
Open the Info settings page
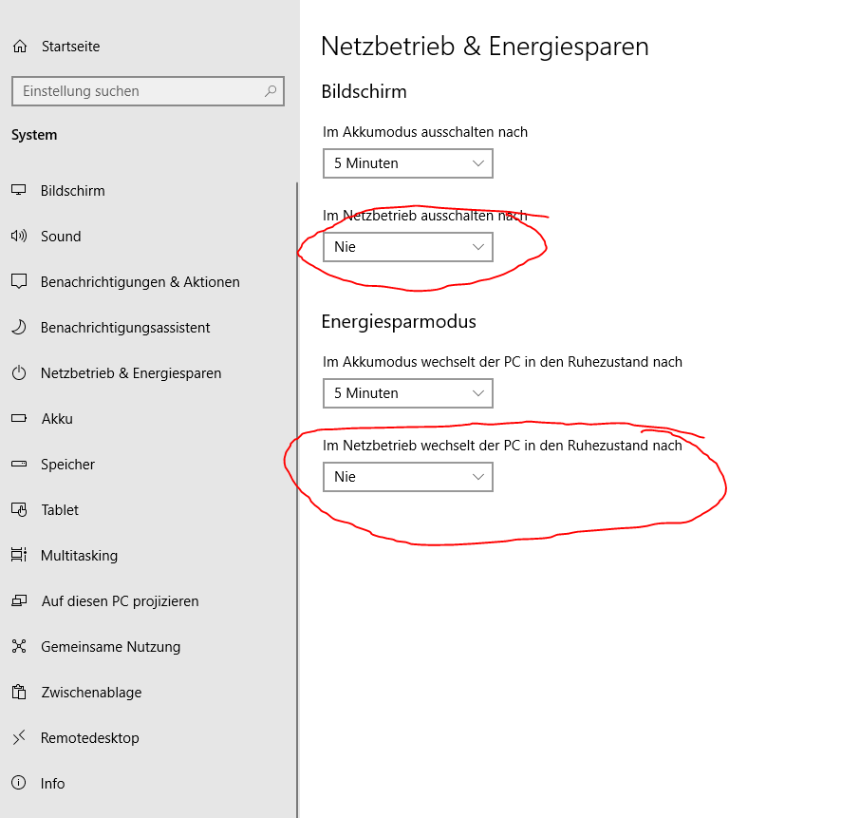coord(52,784)
